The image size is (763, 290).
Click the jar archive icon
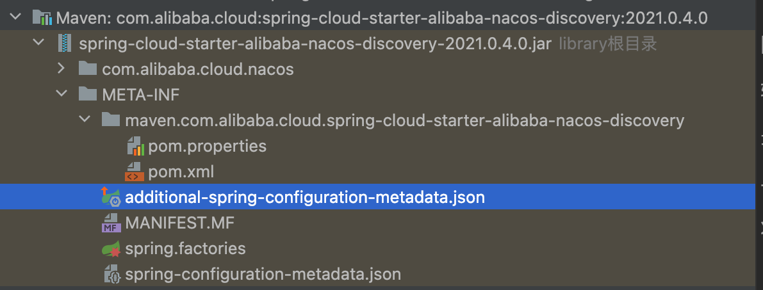coord(64,44)
